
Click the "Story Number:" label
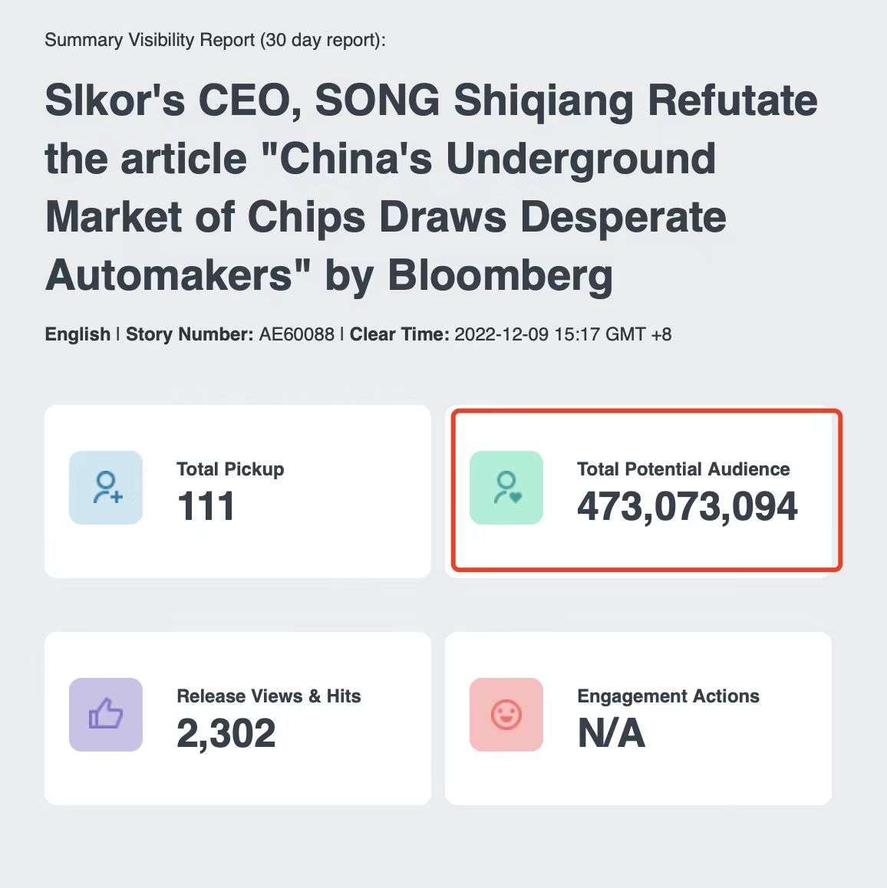190,334
